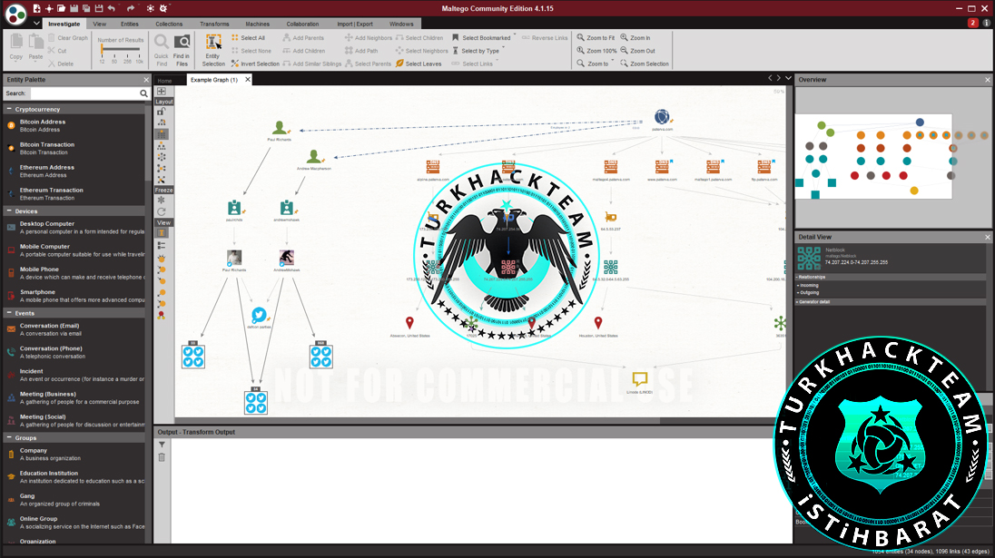Open the View ribbon tab
The image size is (995, 558).
click(100, 24)
